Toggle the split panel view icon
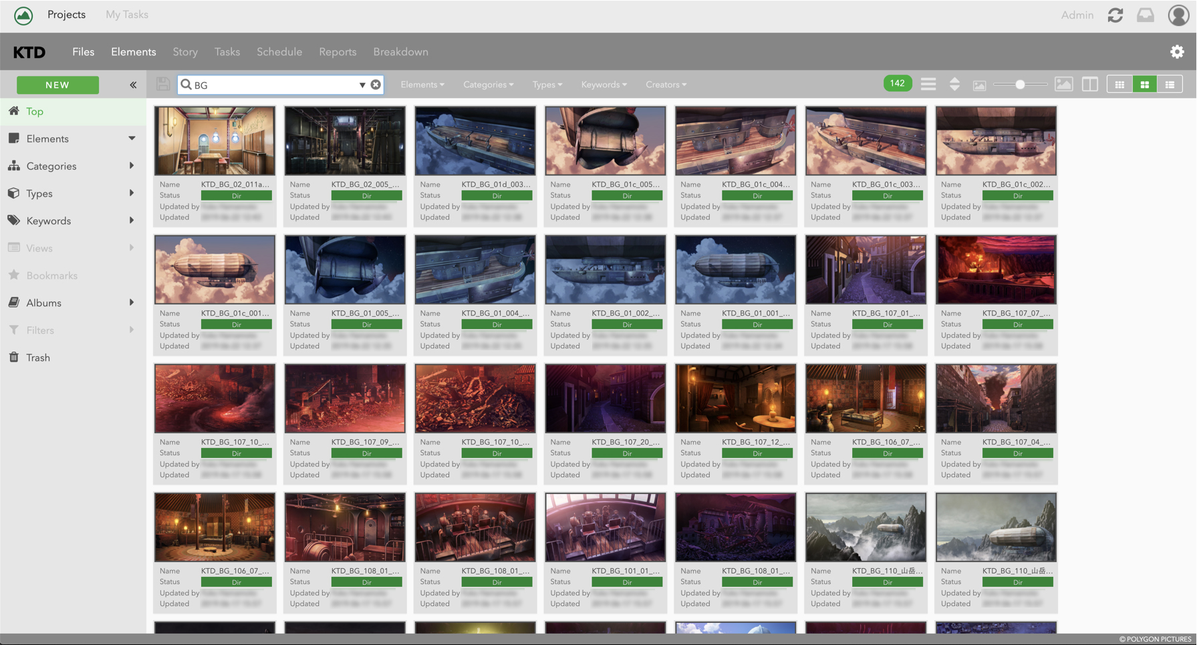1197x645 pixels. [1089, 84]
